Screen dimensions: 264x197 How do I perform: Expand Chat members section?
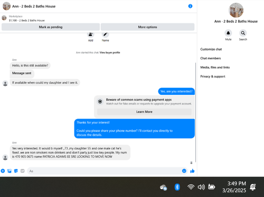click(211, 58)
